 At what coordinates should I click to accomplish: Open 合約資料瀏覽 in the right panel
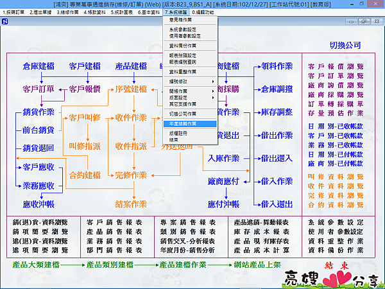click(x=336, y=205)
